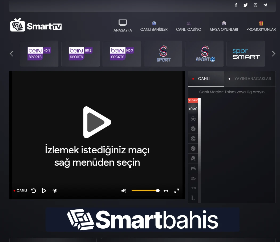Click the large play button in video
Screen dimensions: 280x242
tap(97, 122)
